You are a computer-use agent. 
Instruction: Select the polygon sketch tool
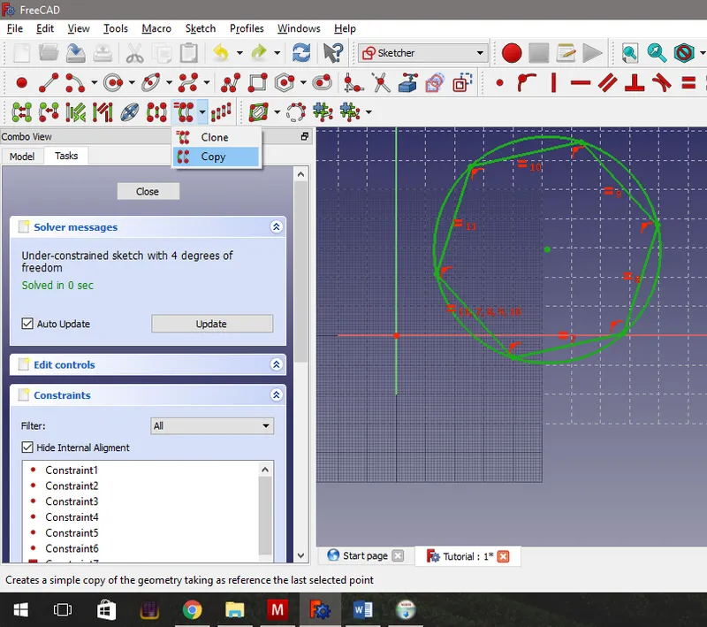coord(285,84)
